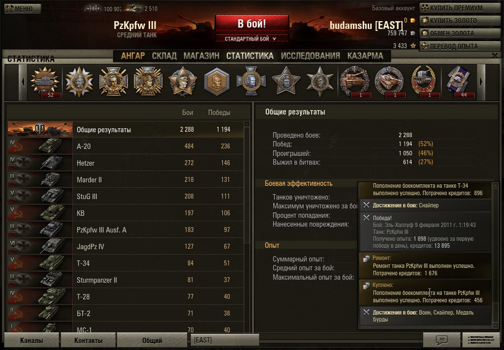504x350 pixels.
Task: Switch to the Исследования tab
Action: coord(310,56)
